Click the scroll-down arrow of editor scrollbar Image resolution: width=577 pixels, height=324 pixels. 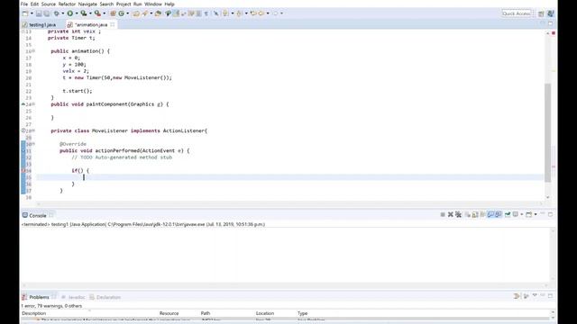tap(548, 197)
